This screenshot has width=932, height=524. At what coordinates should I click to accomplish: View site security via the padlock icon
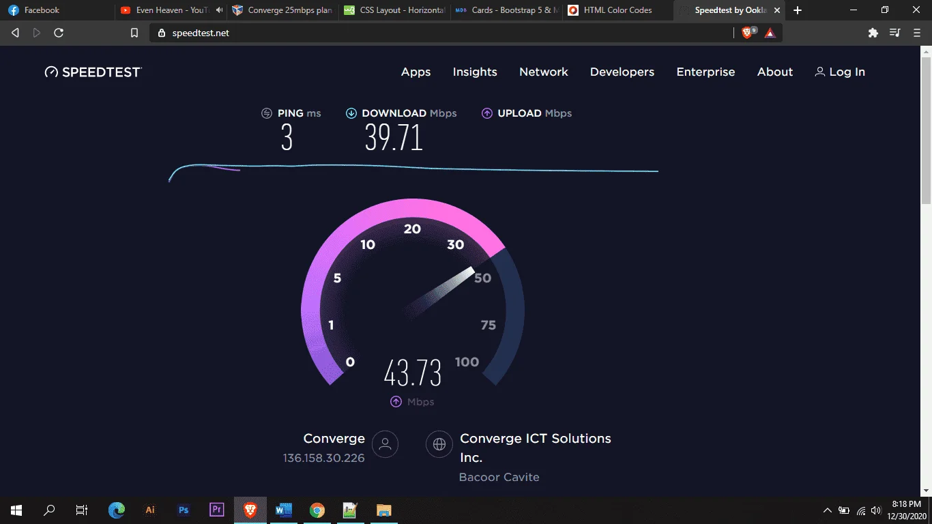tap(162, 33)
